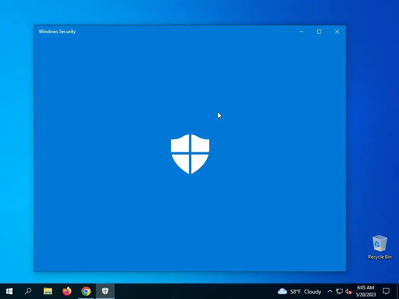Open network status tray icon

pos(339,291)
